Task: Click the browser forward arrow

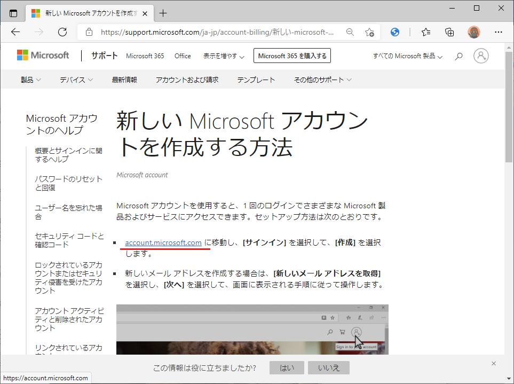Action: [39, 32]
